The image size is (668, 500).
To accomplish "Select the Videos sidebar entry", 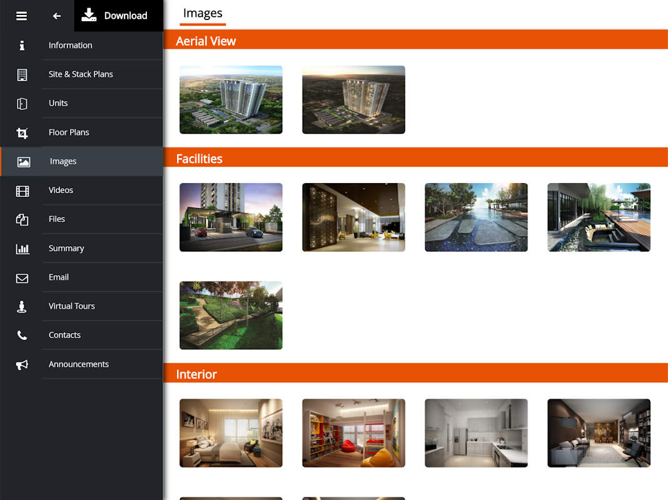I will (x=61, y=190).
